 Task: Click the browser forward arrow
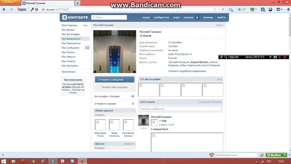pos(11,9)
